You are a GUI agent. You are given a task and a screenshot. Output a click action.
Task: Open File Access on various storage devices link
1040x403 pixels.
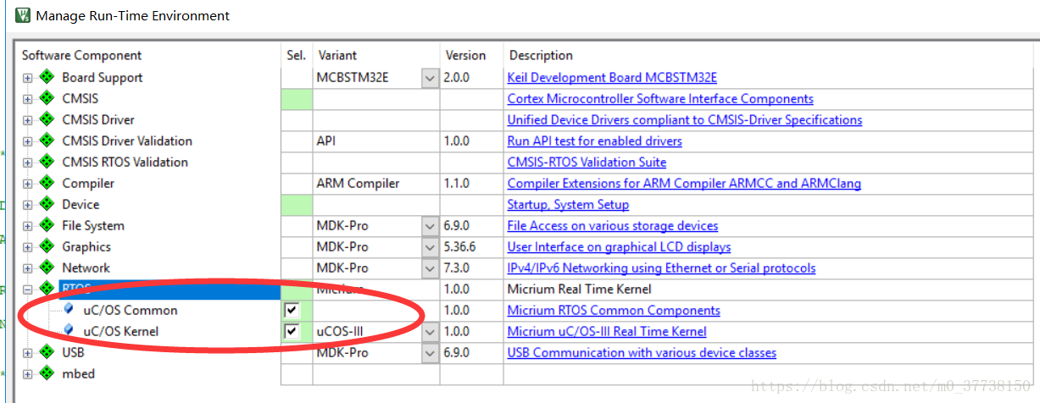[x=613, y=225]
